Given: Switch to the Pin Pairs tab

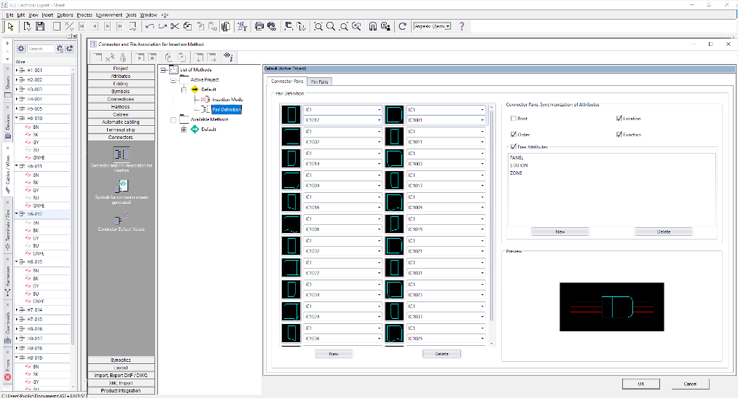Looking at the screenshot, I should tap(319, 82).
